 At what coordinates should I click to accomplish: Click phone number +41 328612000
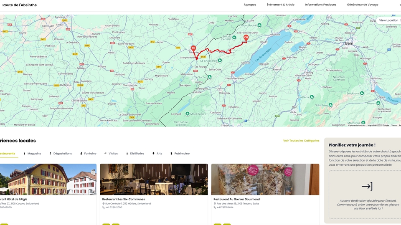click(x=114, y=207)
